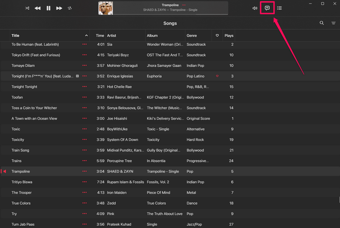This screenshot has width=340, height=228.
Task: Open more options for Toxicity song
Action: click(x=85, y=140)
